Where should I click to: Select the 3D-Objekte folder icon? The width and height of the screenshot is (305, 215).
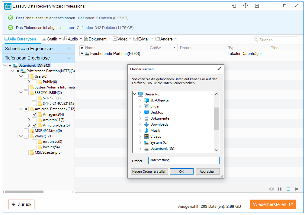(x=146, y=100)
